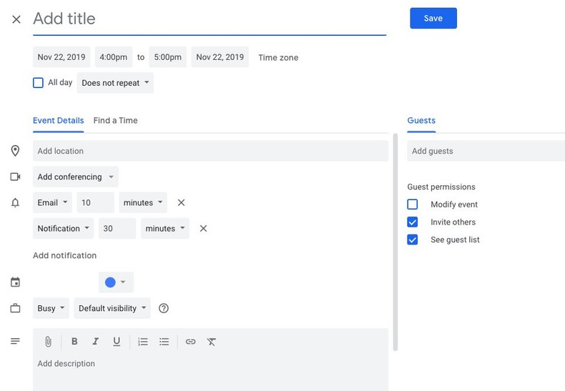The width and height of the screenshot is (565, 391).
Task: Toggle underline formatting button
Action: pyautogui.click(x=117, y=342)
